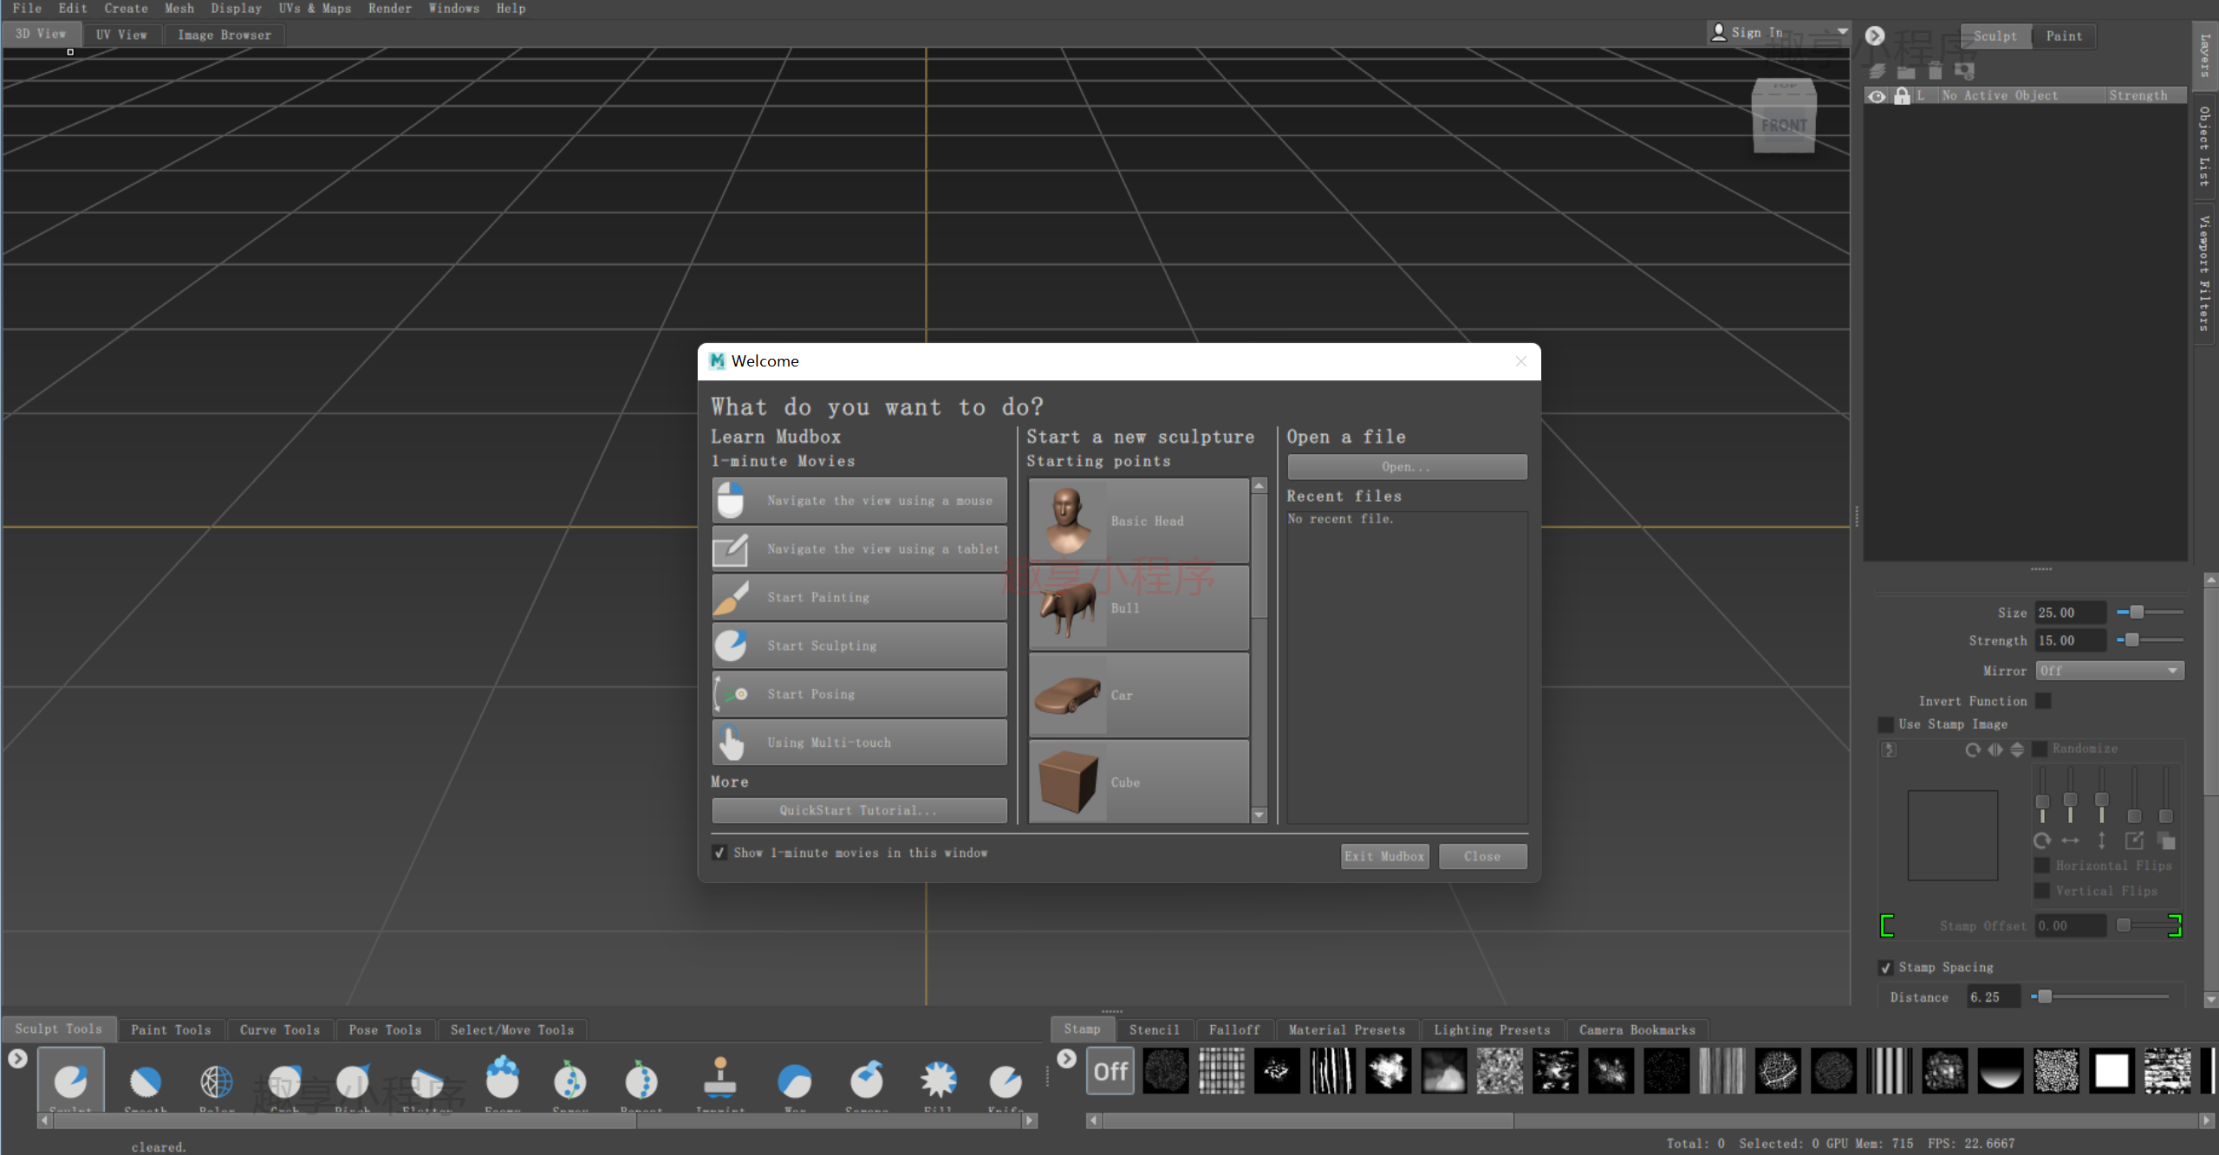The height and width of the screenshot is (1155, 2219).
Task: Click the lock column icon in layer header
Action: (x=1902, y=95)
